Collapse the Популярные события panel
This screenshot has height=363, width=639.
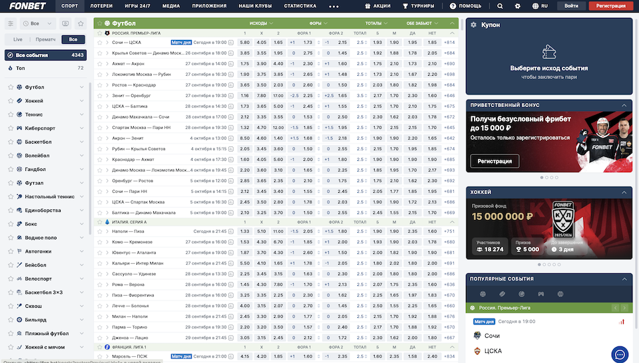pyautogui.click(x=625, y=279)
